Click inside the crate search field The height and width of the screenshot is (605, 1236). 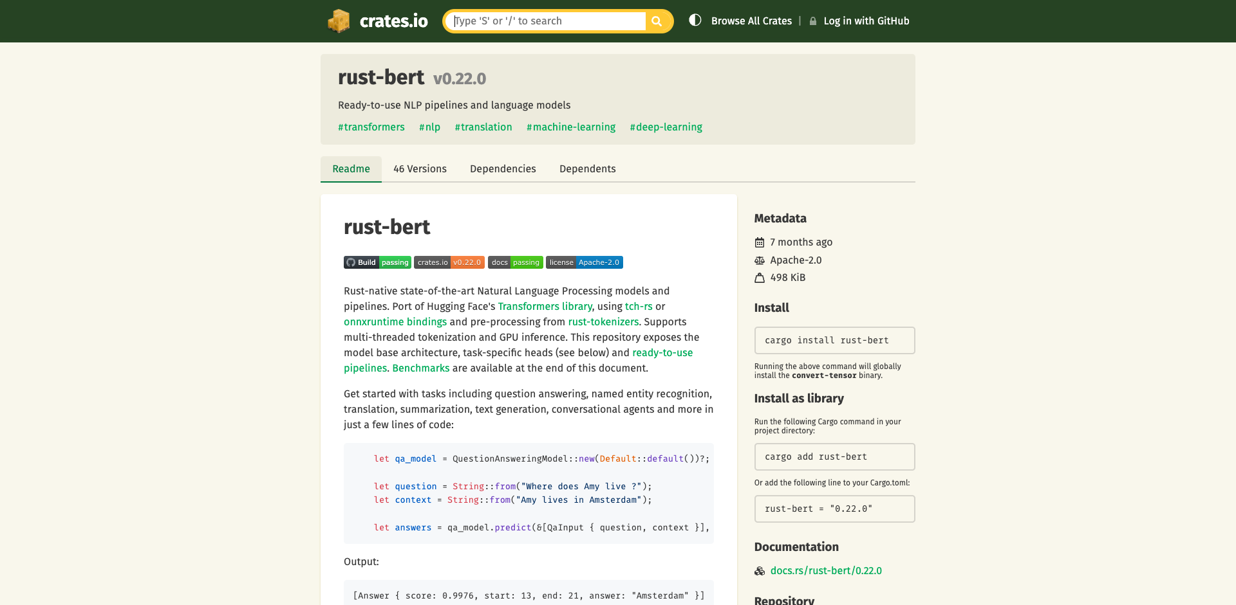[547, 21]
